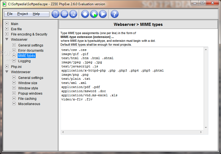Click the bullet icon beside File caching
Screen dimensions: 221x154
click(14, 98)
